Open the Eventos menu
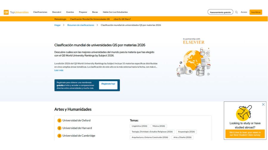The height and width of the screenshot is (150, 268). (70, 12)
